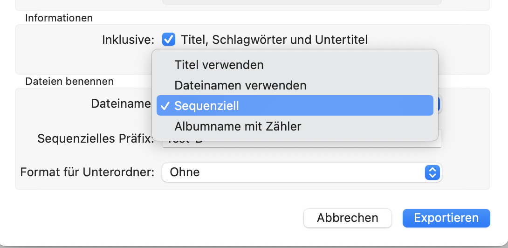Click the "Ohne" value text

pos(185,172)
